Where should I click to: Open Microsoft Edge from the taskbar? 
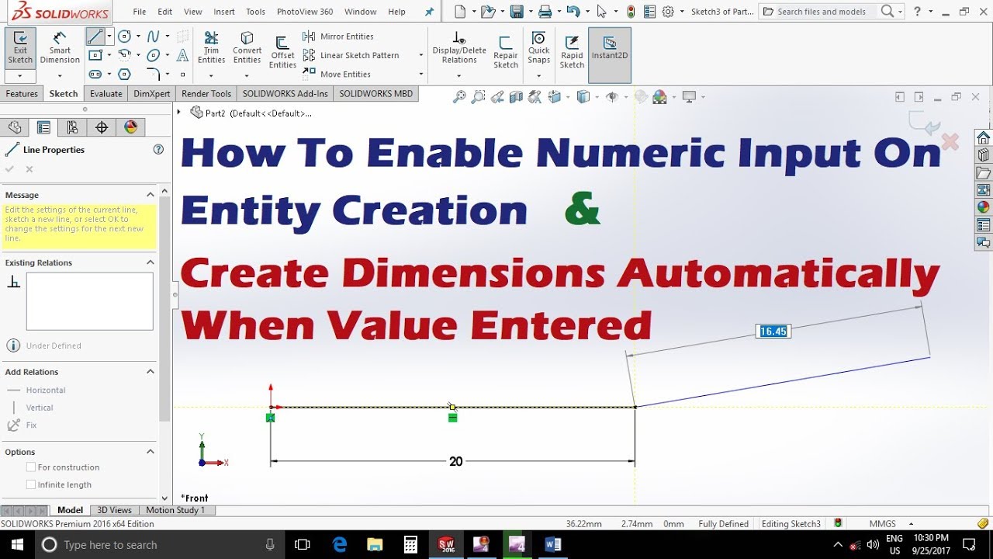(x=340, y=545)
